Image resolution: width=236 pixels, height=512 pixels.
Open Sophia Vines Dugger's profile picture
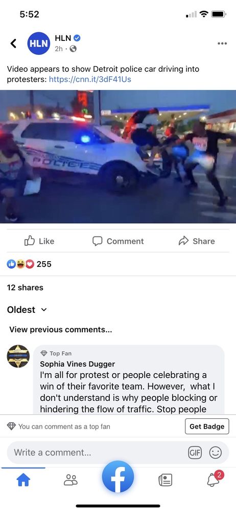click(18, 356)
